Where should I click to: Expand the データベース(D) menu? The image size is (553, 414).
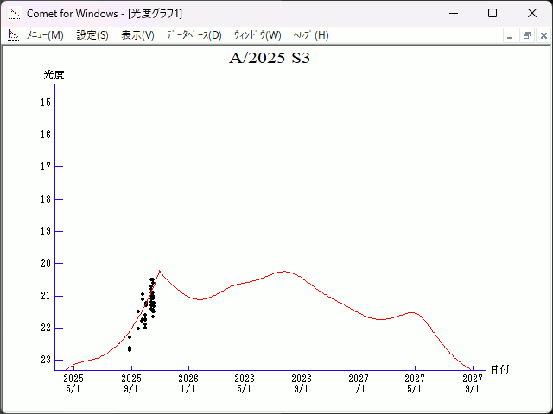[x=194, y=35]
